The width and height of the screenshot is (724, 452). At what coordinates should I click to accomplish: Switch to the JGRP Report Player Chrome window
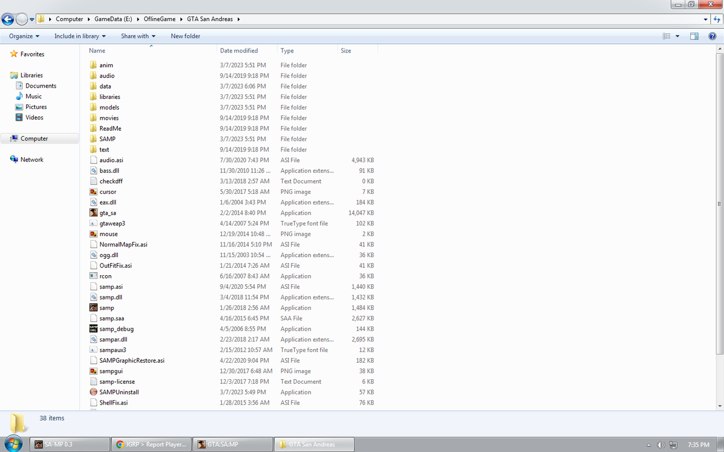(151, 445)
